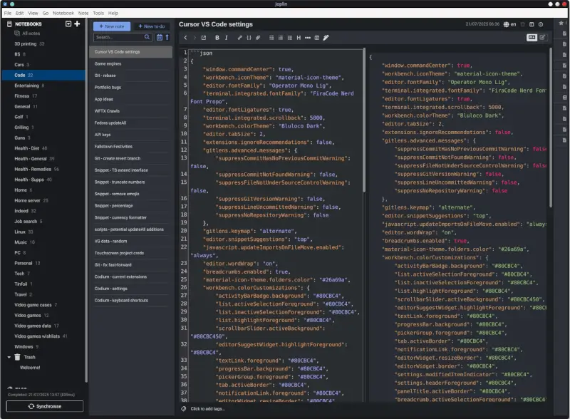Reverse sort order arrow
Image resolution: width=570 pixels, height=419 pixels.
coord(167,37)
